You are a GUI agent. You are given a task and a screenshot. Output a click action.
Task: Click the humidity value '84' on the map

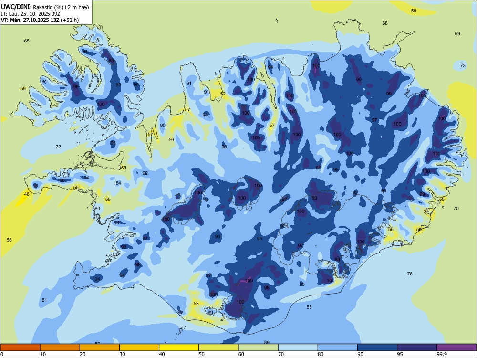118,183
